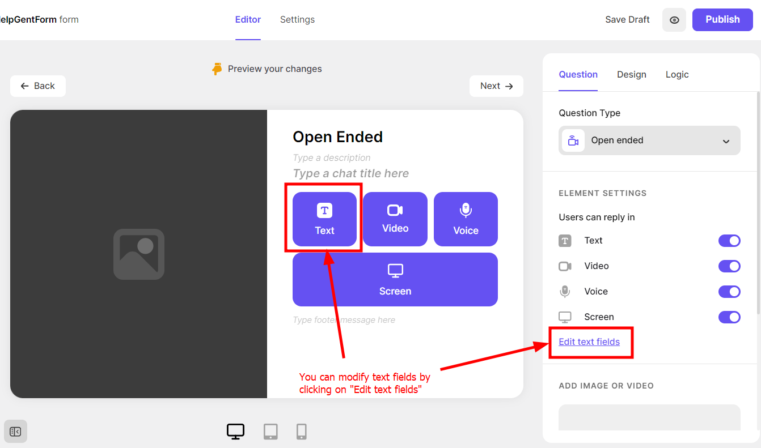Viewport: 761px width, 448px height.
Task: Click the Open Ended heading text
Action: pyautogui.click(x=337, y=137)
